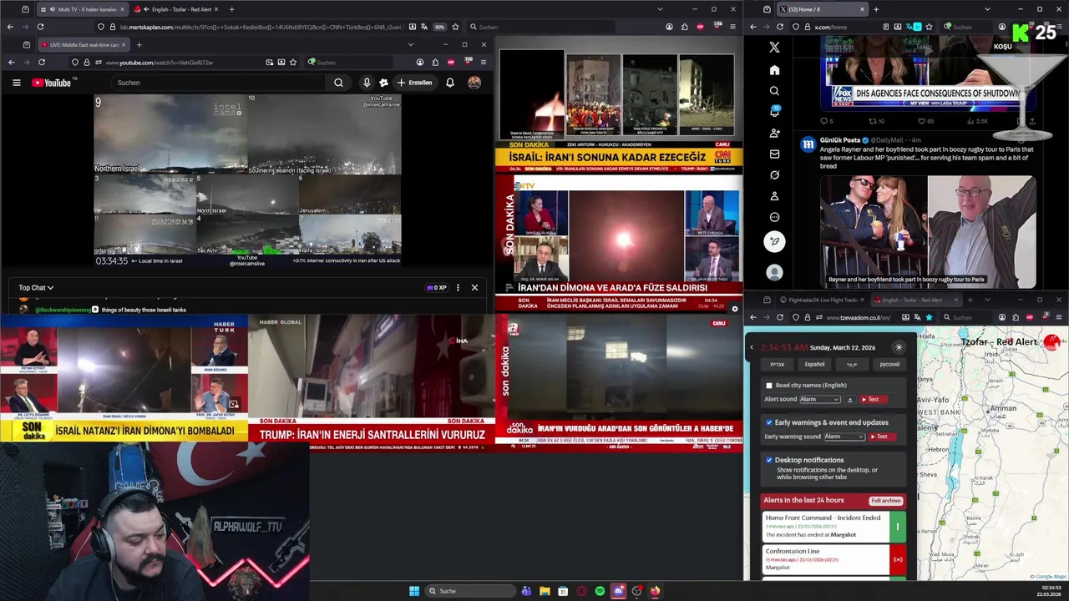
Task: Open the YouTube hamburger guide menu
Action: coord(16,83)
